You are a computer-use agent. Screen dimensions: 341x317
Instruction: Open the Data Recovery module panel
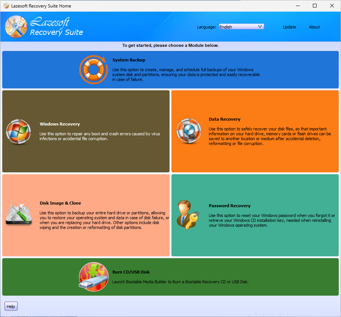click(x=255, y=131)
